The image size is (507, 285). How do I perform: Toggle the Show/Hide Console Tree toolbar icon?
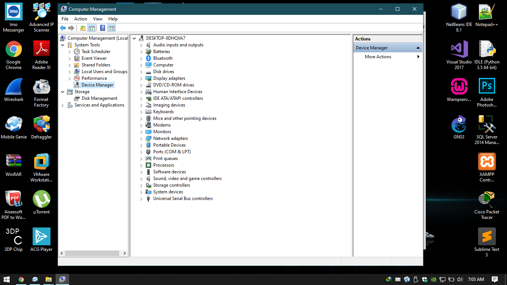coord(92,28)
